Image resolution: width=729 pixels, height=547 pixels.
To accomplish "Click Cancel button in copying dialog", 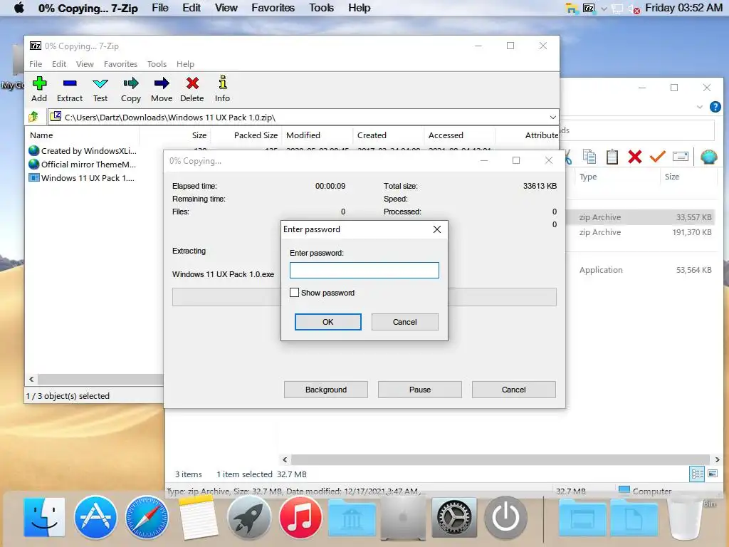I will [514, 390].
